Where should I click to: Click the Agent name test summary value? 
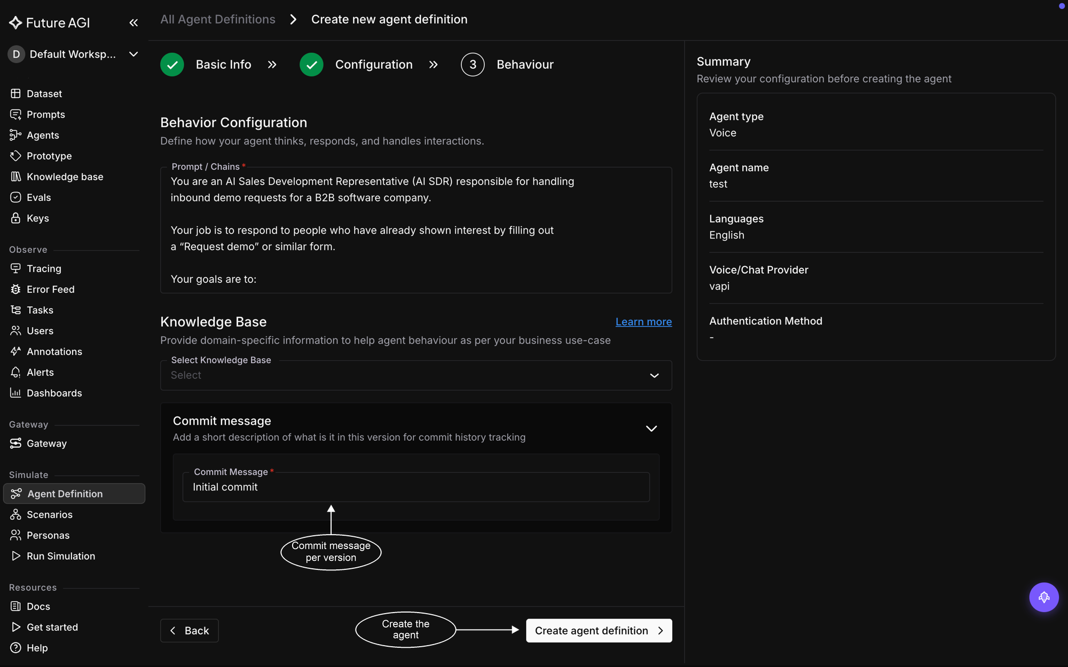click(x=718, y=184)
